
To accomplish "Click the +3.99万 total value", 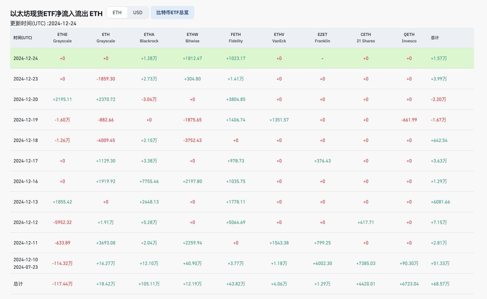I will click(439, 79).
